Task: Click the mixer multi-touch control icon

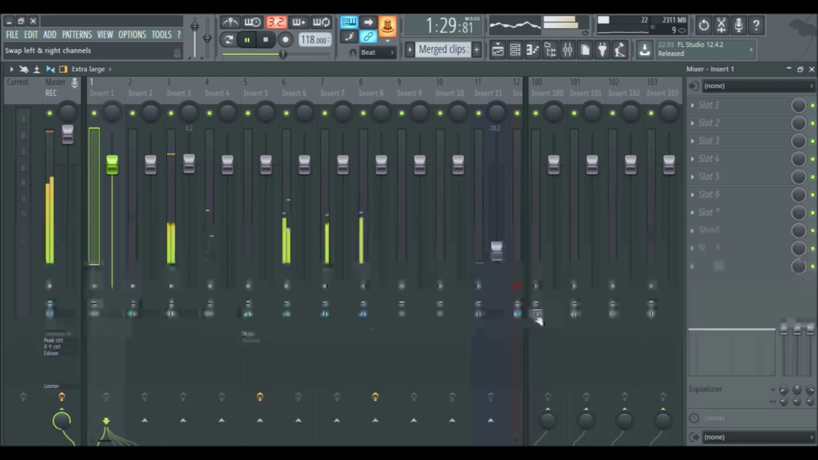Action: coord(24,69)
